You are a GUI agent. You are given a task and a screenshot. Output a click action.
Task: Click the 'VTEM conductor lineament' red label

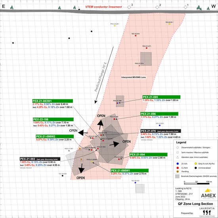(x=103, y=7)
